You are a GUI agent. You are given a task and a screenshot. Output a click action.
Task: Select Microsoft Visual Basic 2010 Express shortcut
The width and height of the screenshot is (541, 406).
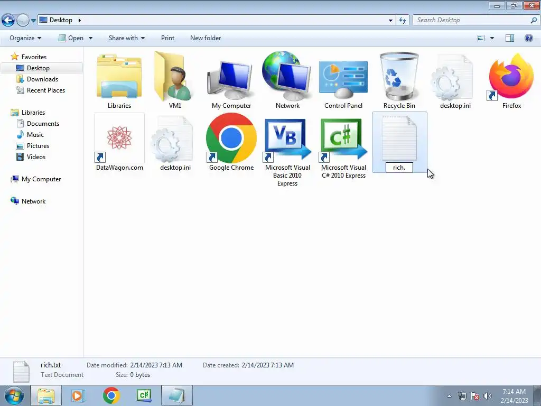[287, 140]
